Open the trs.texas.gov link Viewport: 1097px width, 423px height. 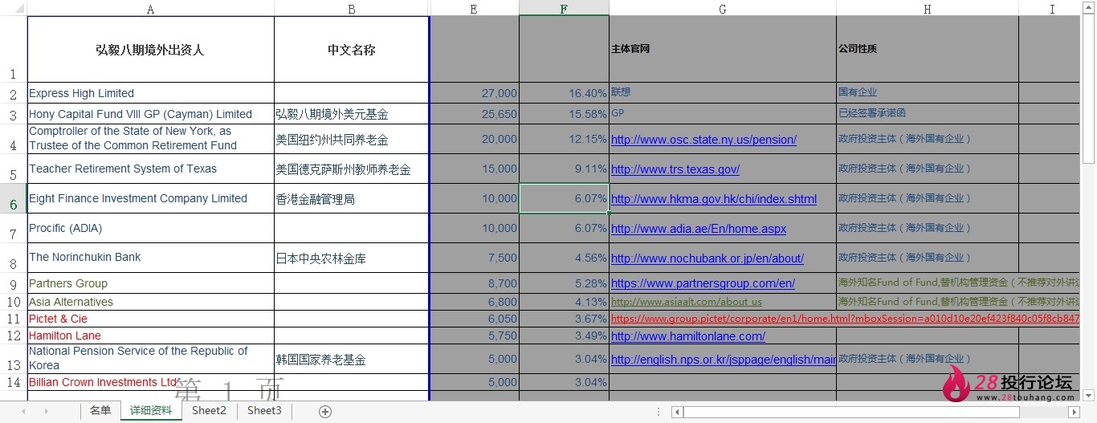[675, 169]
